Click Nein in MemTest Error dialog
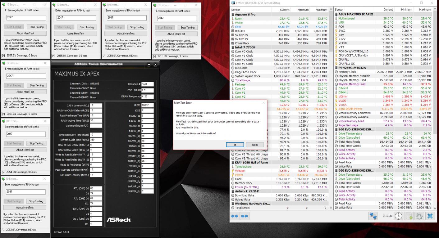Viewport: 439px width, 238px height. pos(255,145)
